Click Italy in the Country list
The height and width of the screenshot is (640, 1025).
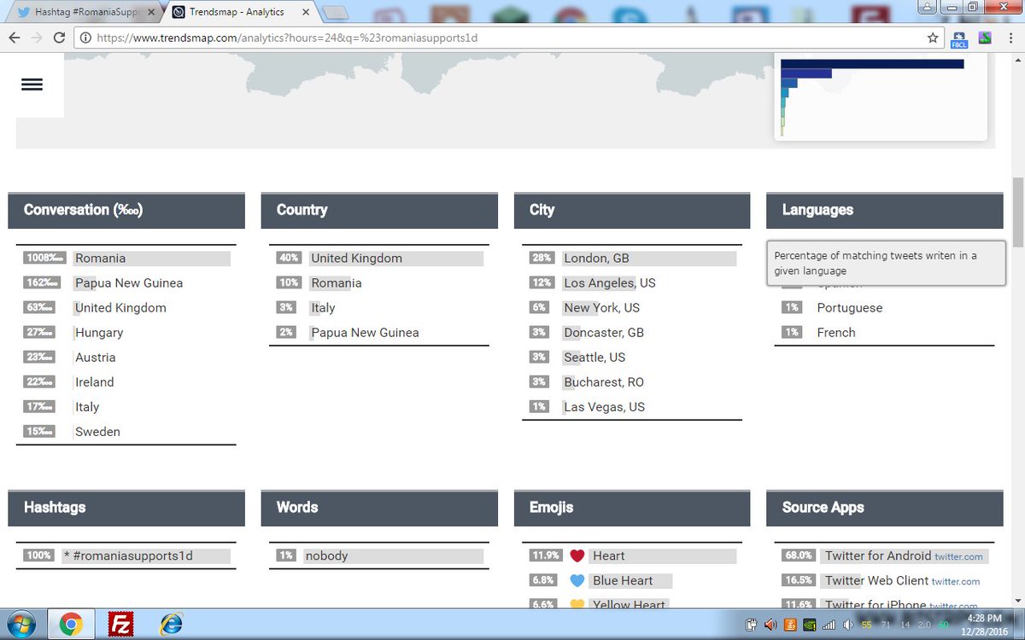[323, 307]
